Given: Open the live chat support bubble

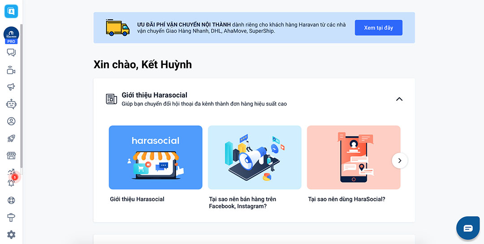Looking at the screenshot, I should click(468, 228).
